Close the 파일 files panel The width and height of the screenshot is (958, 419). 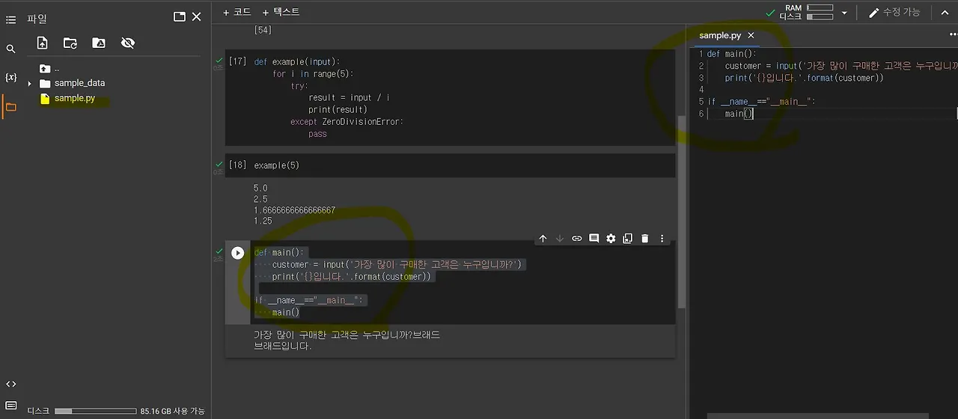[197, 16]
